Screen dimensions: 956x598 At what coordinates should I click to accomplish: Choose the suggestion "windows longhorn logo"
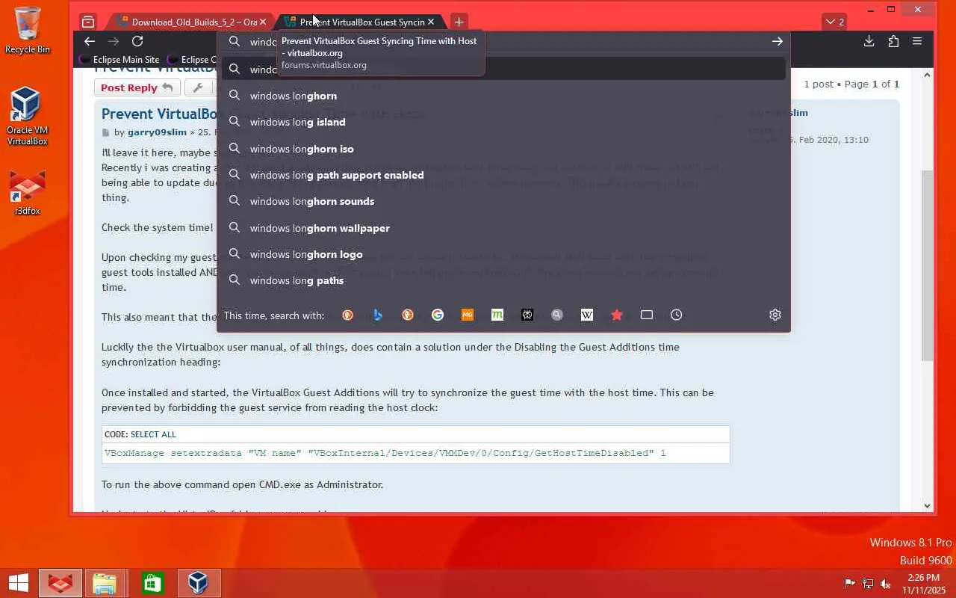click(503, 254)
